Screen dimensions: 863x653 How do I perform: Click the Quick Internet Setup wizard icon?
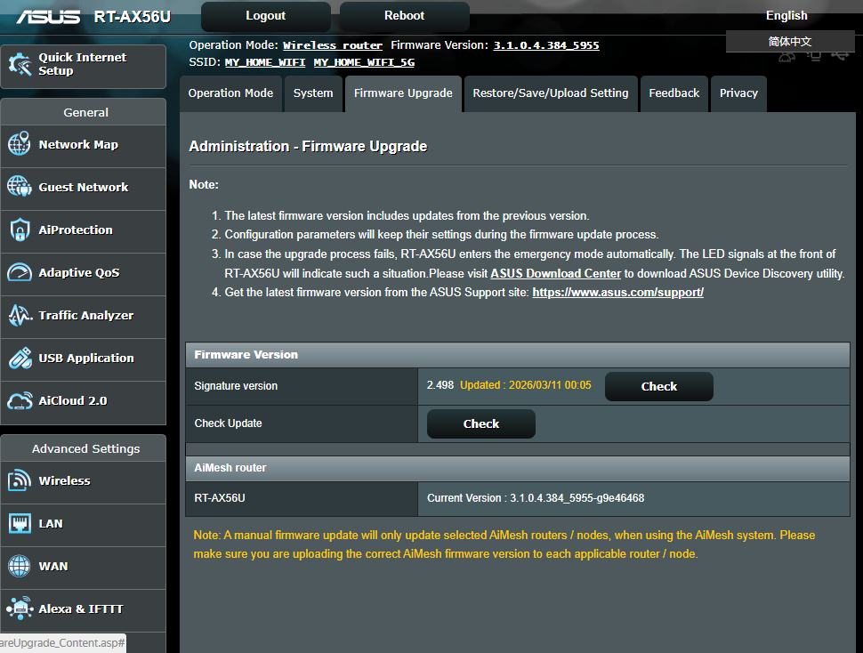pos(20,64)
